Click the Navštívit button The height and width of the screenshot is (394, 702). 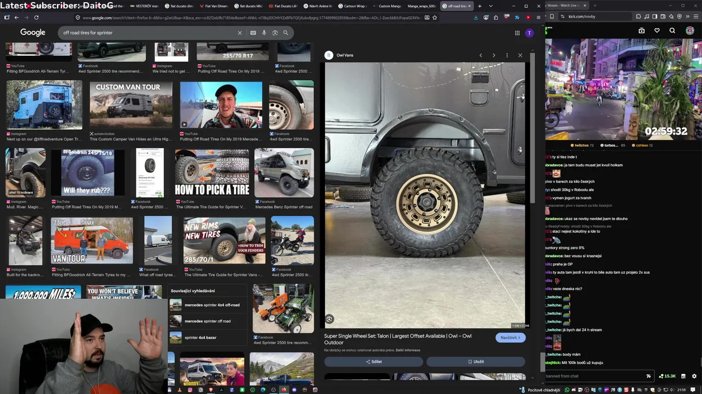click(x=510, y=338)
